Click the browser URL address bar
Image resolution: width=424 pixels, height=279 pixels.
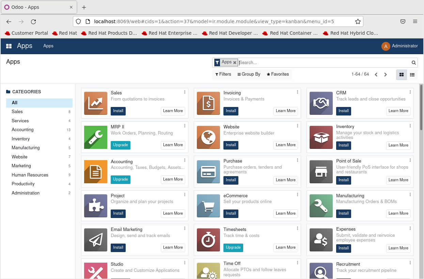click(x=218, y=21)
